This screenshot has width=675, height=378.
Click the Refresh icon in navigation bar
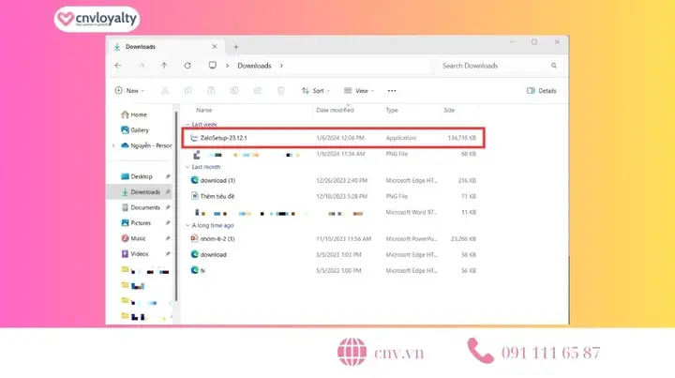[x=187, y=66]
